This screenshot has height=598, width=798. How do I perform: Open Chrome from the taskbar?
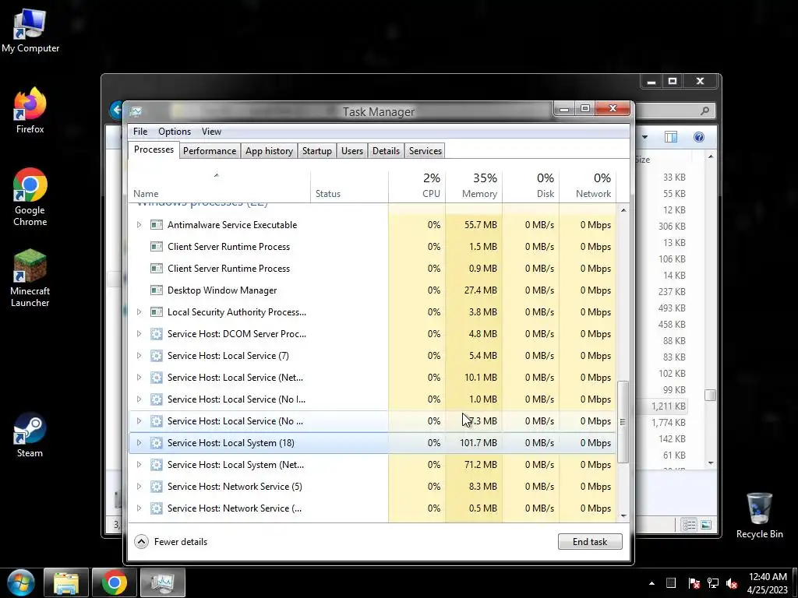point(115,582)
